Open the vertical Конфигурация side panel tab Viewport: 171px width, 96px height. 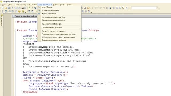tap(2, 20)
